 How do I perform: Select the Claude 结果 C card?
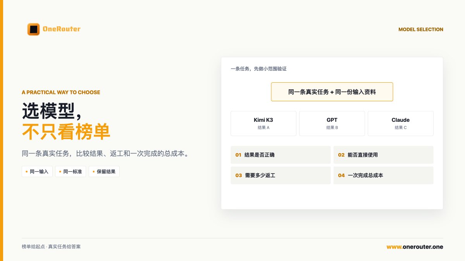[401, 123]
